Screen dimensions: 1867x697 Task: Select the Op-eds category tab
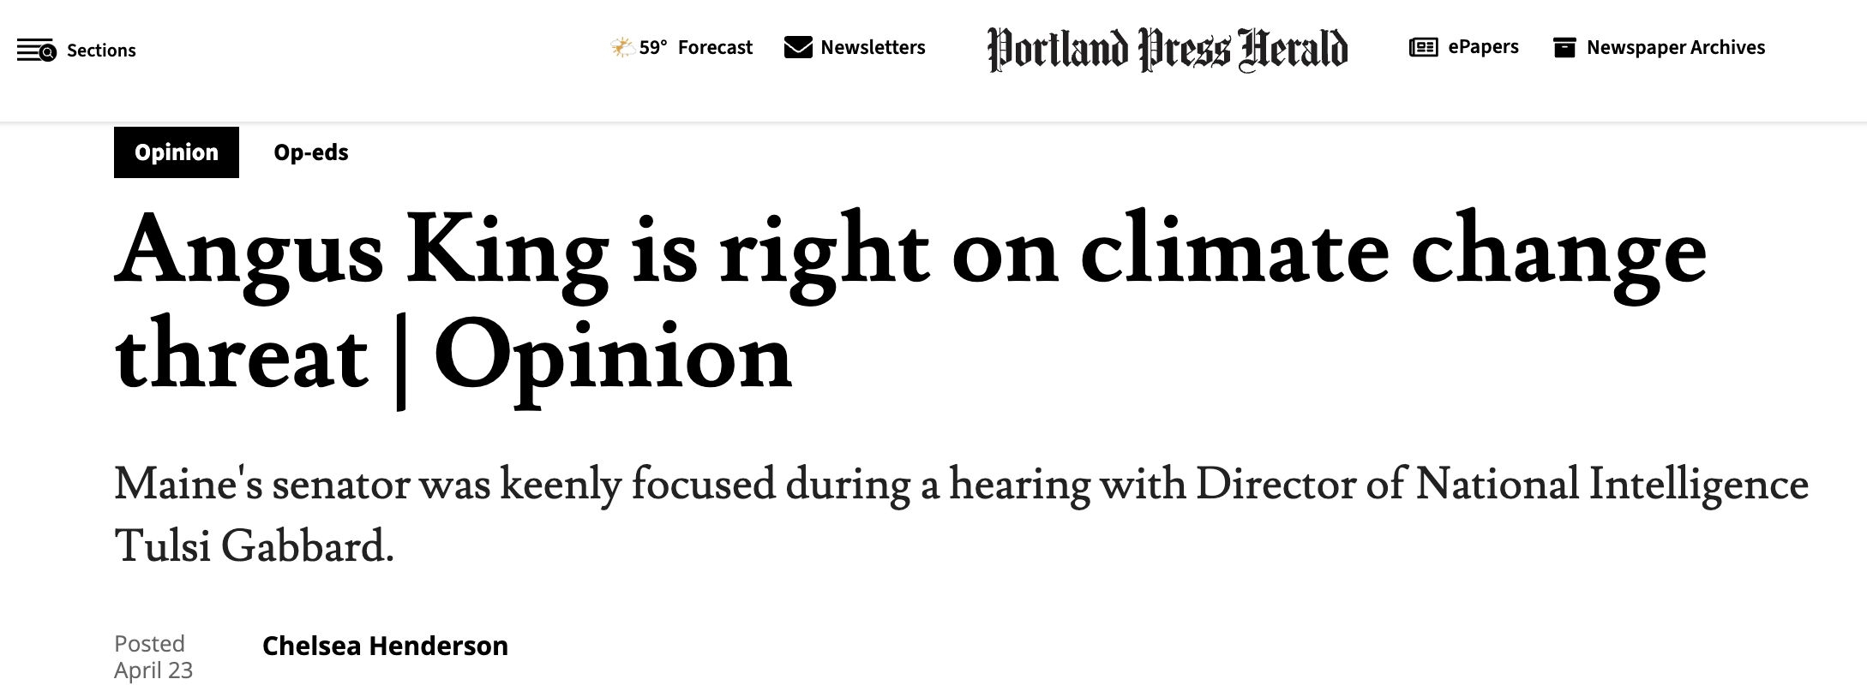click(x=311, y=152)
